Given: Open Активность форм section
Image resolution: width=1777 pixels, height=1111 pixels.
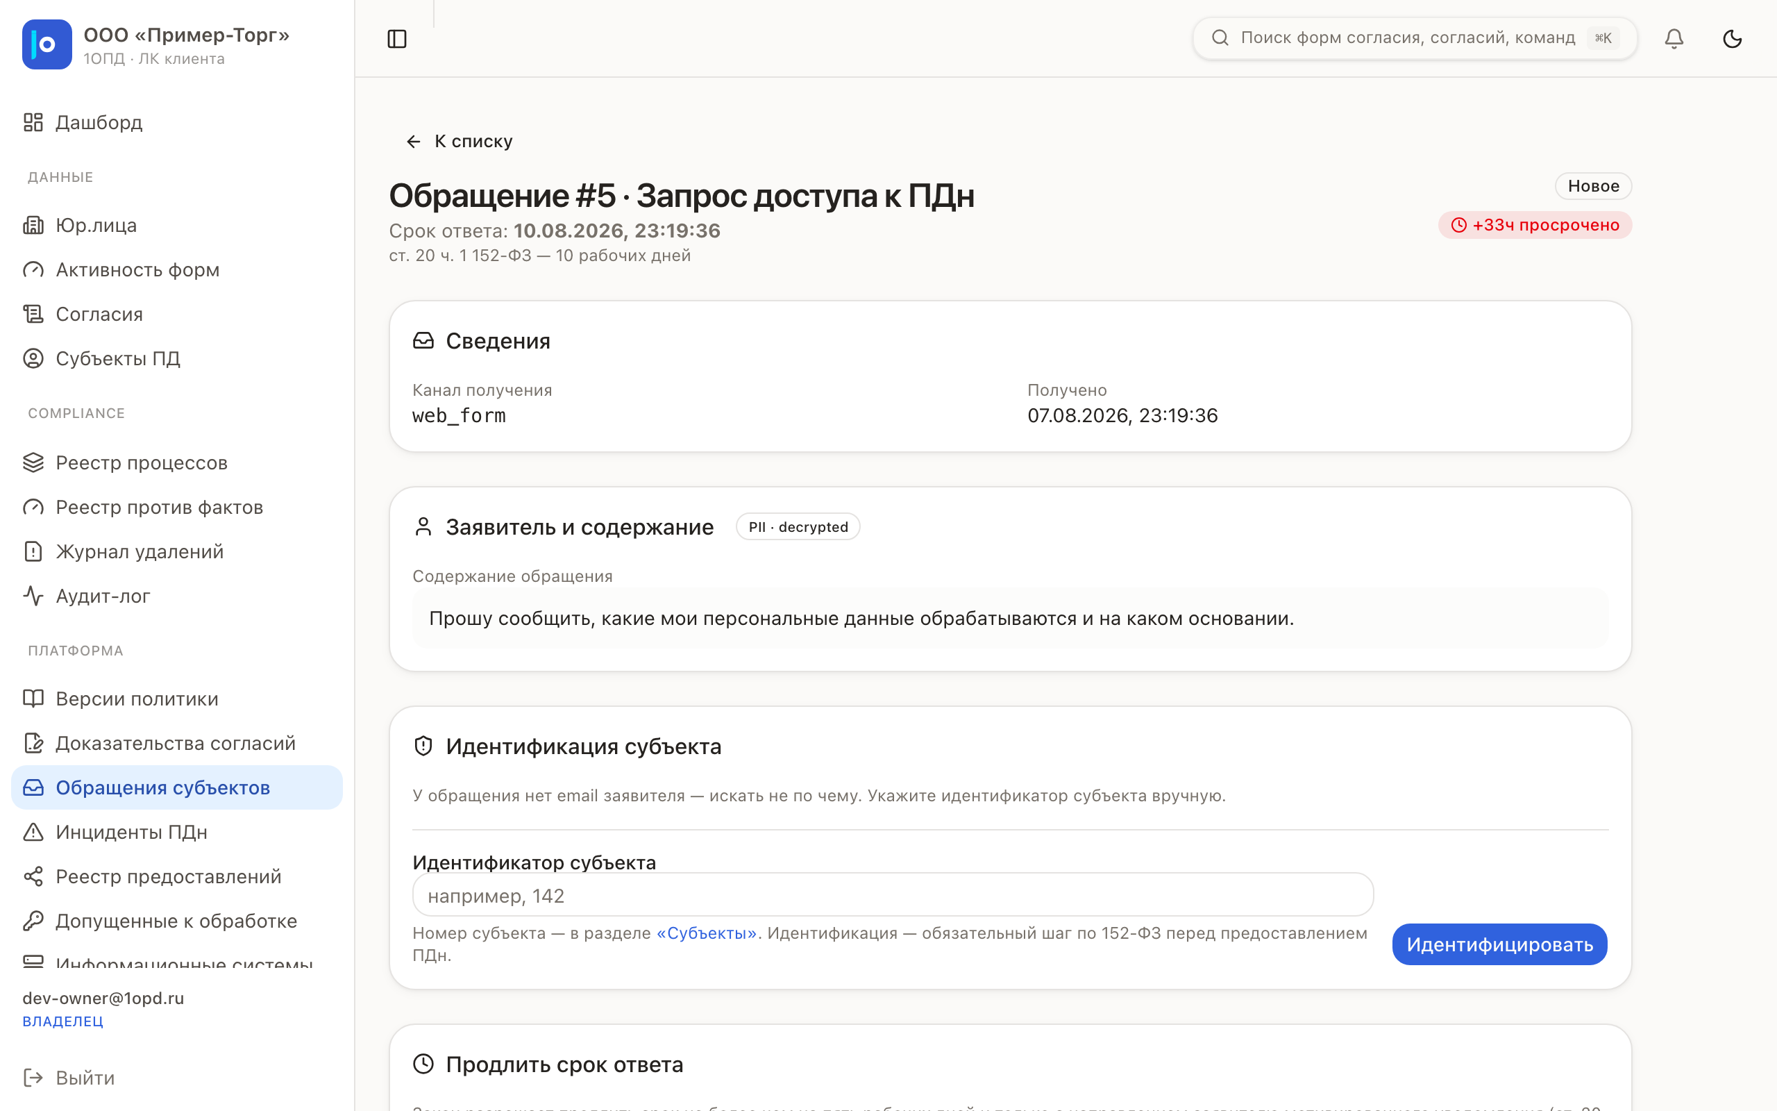Looking at the screenshot, I should click(x=176, y=269).
